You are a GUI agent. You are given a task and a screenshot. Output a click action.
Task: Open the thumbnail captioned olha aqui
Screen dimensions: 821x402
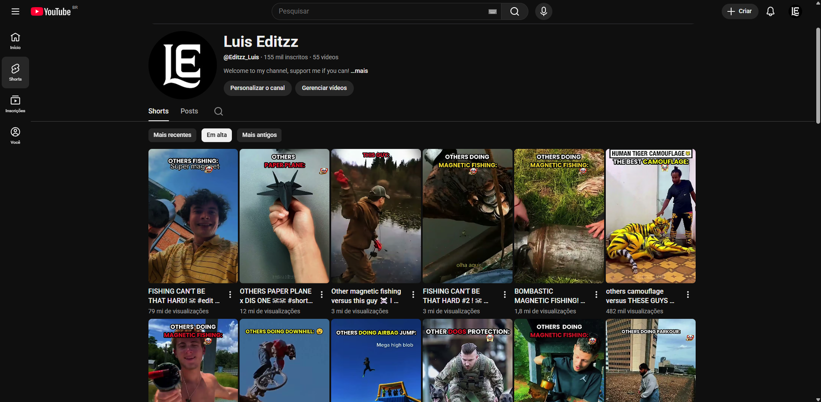click(x=467, y=216)
